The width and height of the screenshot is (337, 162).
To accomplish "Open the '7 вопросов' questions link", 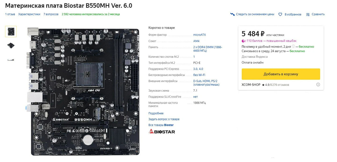I will point(51,14).
